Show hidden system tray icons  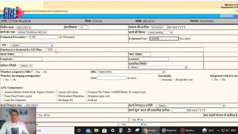tap(218, 130)
